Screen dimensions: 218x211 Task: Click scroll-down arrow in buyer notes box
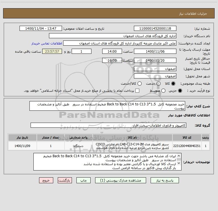pos(179,163)
